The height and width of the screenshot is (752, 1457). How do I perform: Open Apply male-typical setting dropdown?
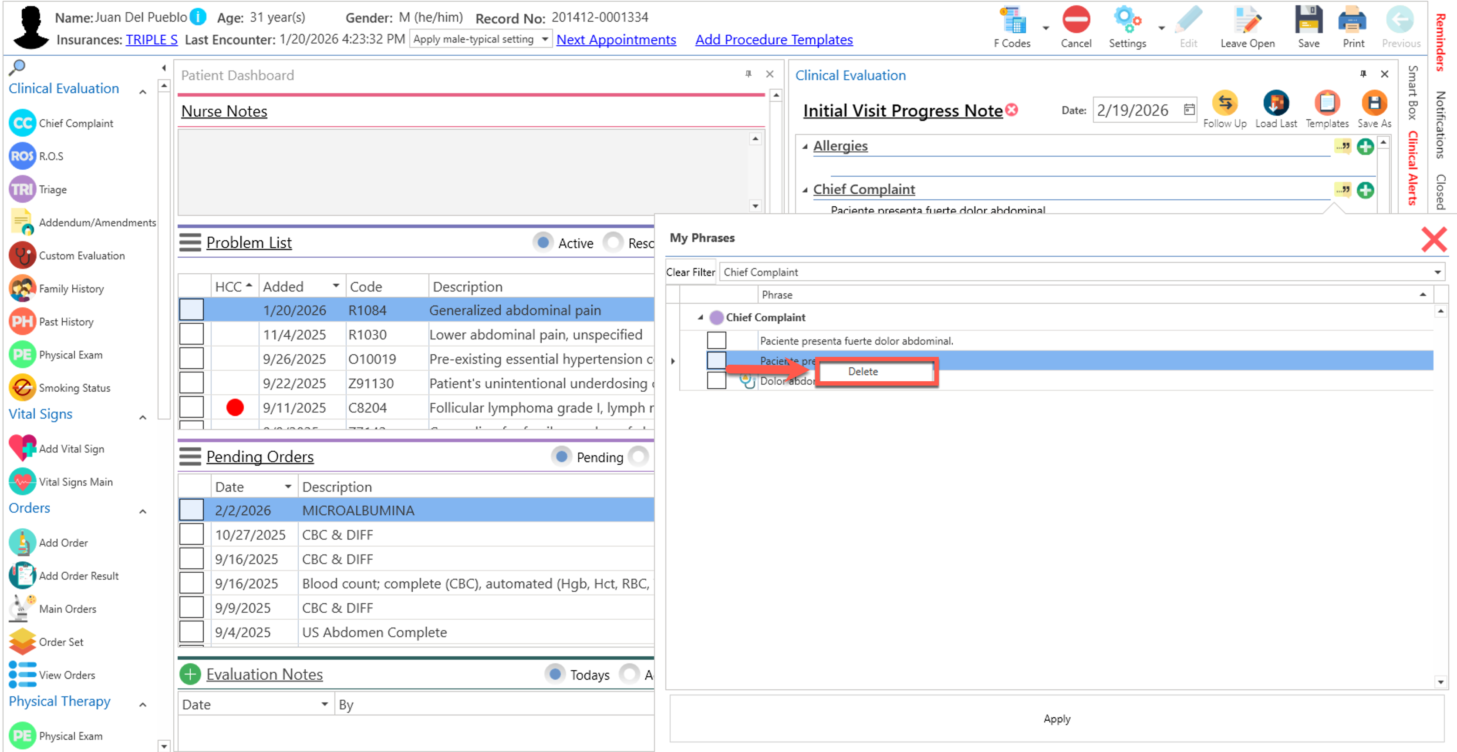click(x=544, y=39)
